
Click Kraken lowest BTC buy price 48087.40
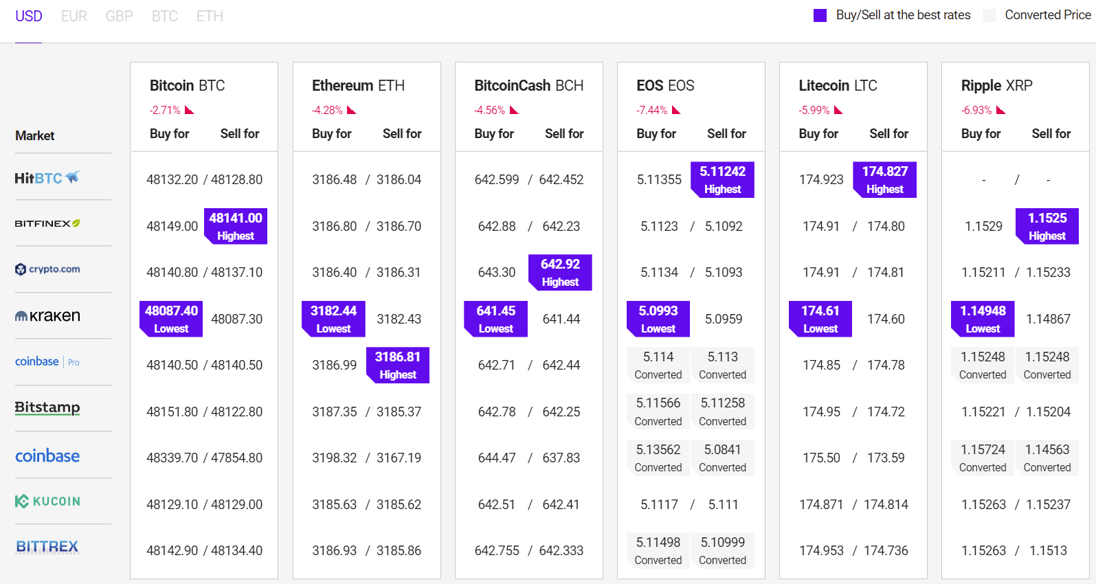click(x=171, y=319)
